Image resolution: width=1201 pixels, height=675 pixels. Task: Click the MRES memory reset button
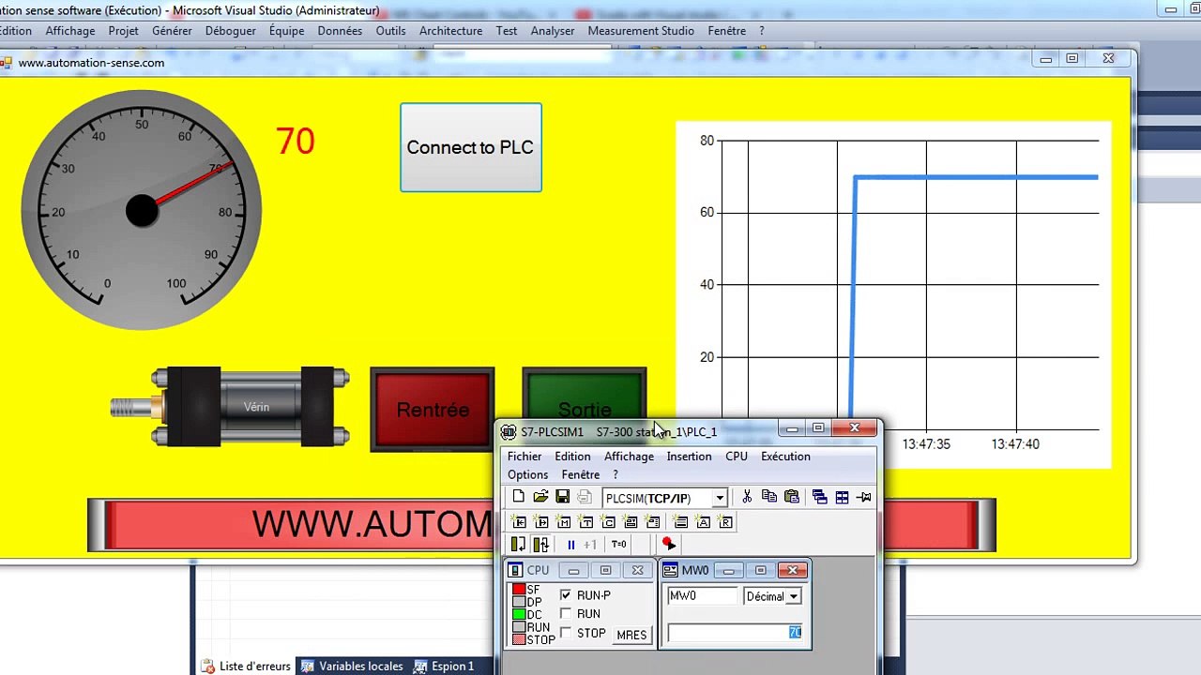point(631,635)
